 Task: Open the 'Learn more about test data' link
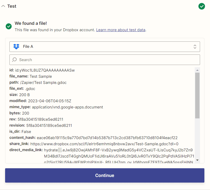pos(120,30)
